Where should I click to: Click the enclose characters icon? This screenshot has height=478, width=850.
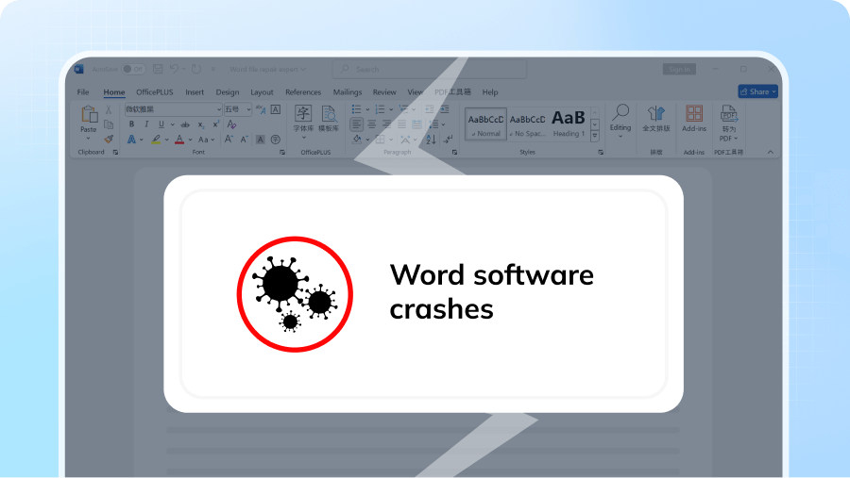click(276, 140)
